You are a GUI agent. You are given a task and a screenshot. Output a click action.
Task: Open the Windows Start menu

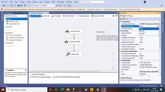click(3, 90)
